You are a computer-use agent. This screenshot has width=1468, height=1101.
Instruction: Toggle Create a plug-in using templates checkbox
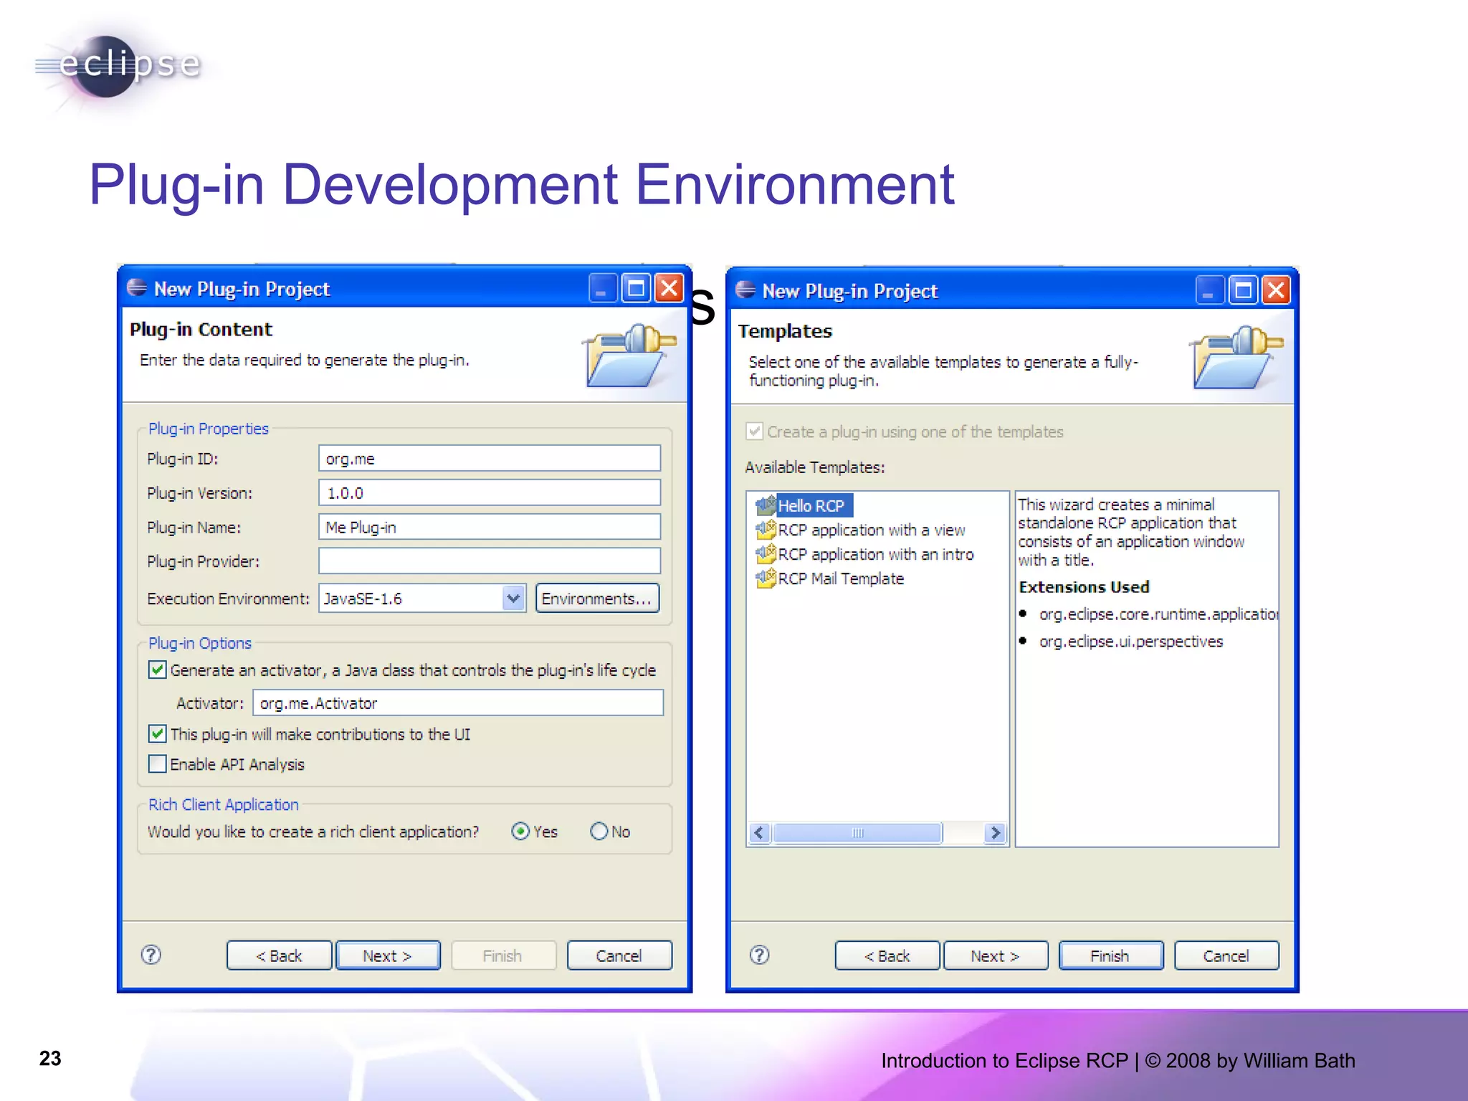click(754, 432)
